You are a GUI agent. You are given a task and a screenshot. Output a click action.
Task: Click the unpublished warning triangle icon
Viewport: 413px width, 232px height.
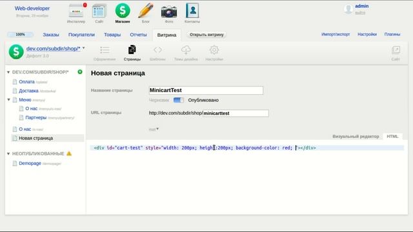point(69,153)
